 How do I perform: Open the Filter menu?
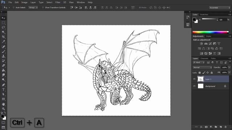(58, 3)
